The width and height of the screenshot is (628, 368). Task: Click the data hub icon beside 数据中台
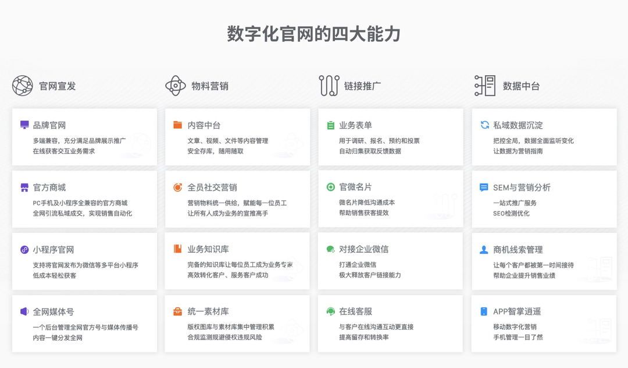[x=484, y=86]
